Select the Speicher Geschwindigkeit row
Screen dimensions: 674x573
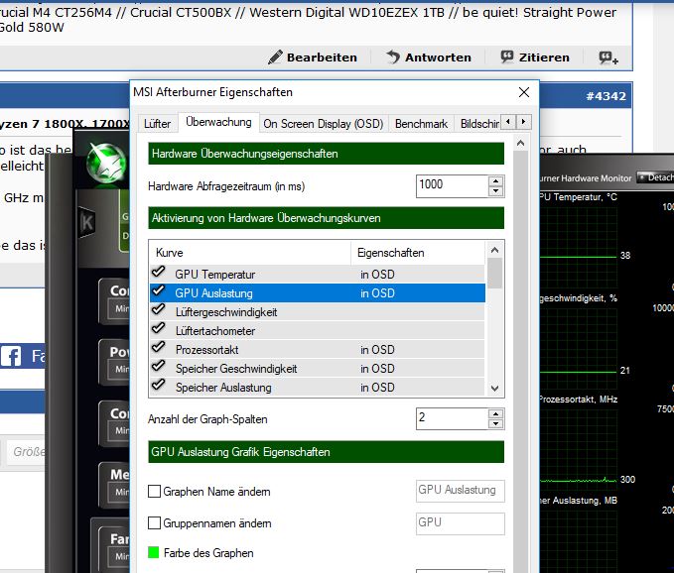click(318, 369)
